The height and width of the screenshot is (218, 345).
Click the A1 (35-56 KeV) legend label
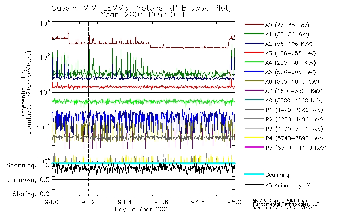point(287,35)
